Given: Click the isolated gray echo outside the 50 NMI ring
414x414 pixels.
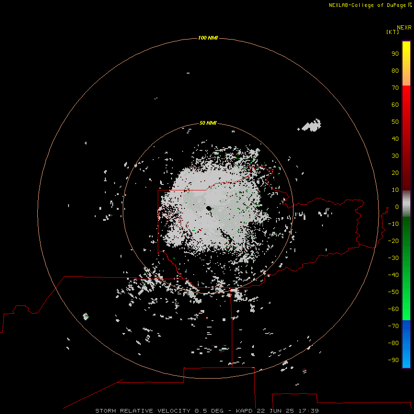Looking at the screenshot, I should [x=311, y=126].
